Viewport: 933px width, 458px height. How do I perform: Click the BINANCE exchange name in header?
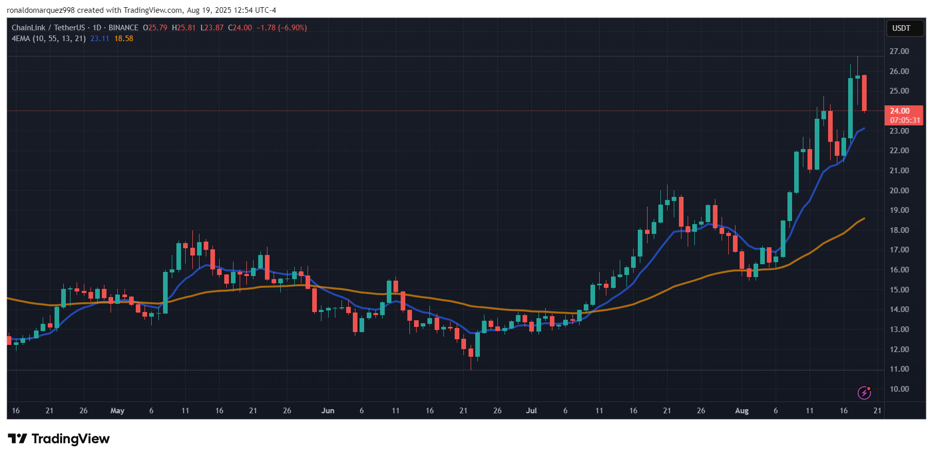point(123,28)
